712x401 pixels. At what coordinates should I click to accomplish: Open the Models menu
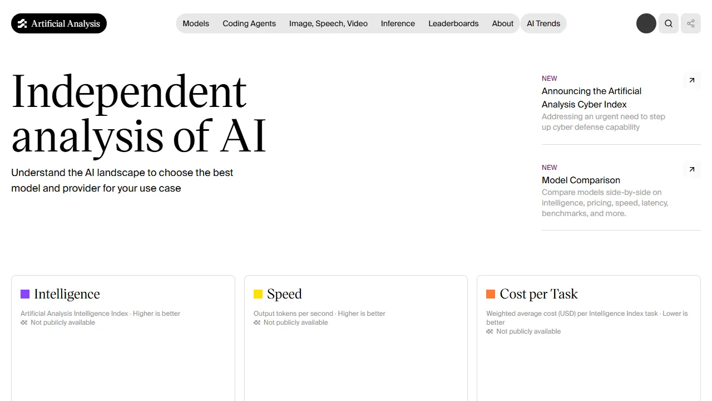pyautogui.click(x=196, y=23)
